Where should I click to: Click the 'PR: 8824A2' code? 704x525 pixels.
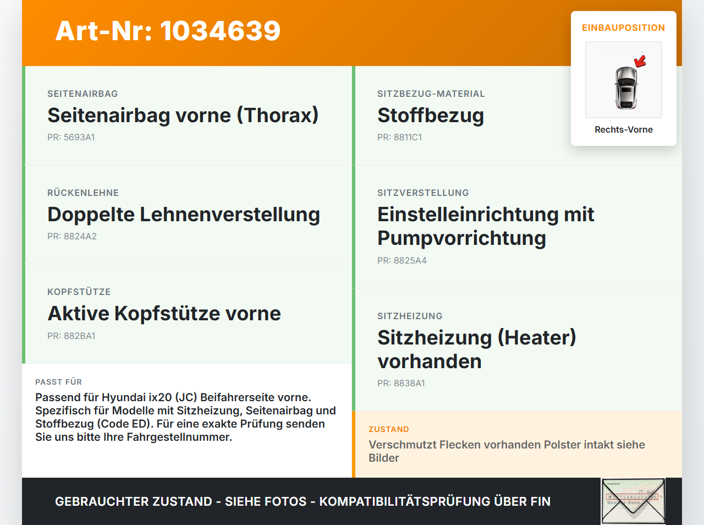coord(72,237)
